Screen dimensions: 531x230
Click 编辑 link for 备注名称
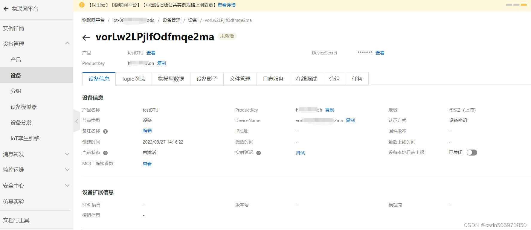pos(147,131)
